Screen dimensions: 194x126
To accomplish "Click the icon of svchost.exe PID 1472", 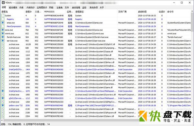I will tap(3, 73).
